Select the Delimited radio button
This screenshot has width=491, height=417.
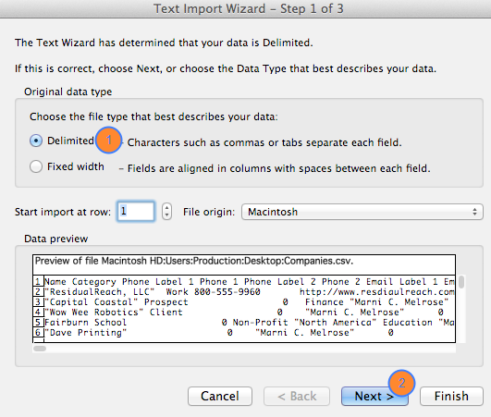[36, 141]
